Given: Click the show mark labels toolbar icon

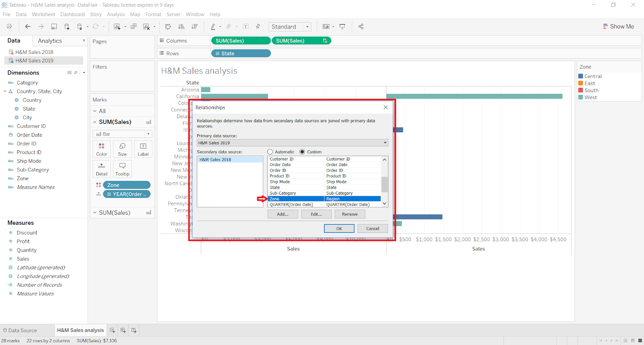Looking at the screenshot, I should click(x=246, y=27).
